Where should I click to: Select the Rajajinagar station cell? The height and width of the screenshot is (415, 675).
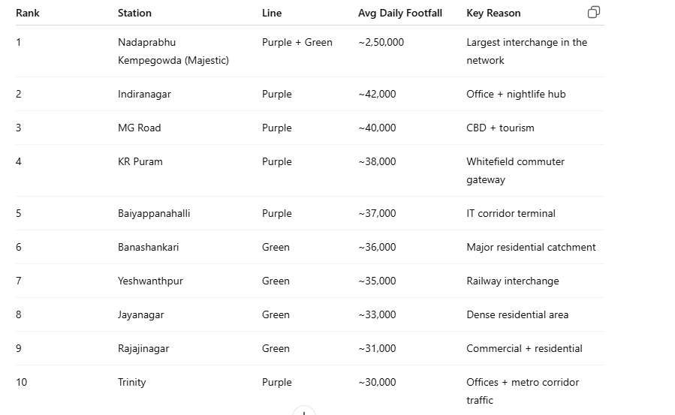[x=143, y=348]
